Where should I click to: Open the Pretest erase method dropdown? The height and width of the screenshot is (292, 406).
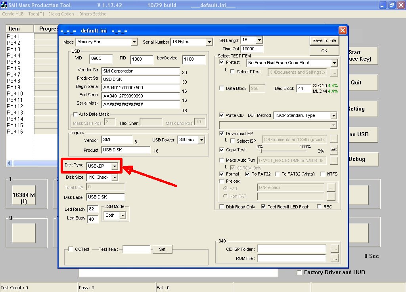[x=334, y=63]
